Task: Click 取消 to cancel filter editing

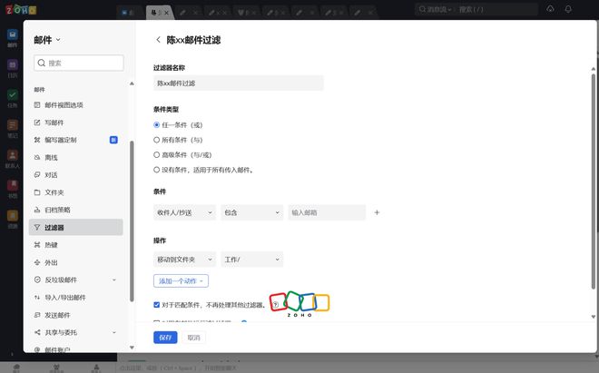Action: click(x=193, y=338)
